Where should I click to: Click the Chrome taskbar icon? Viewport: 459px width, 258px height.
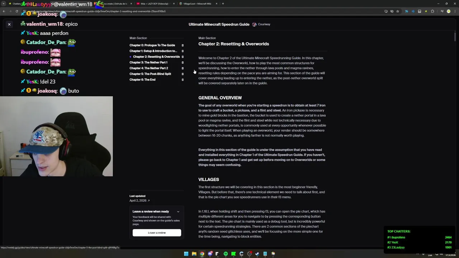(x=202, y=254)
